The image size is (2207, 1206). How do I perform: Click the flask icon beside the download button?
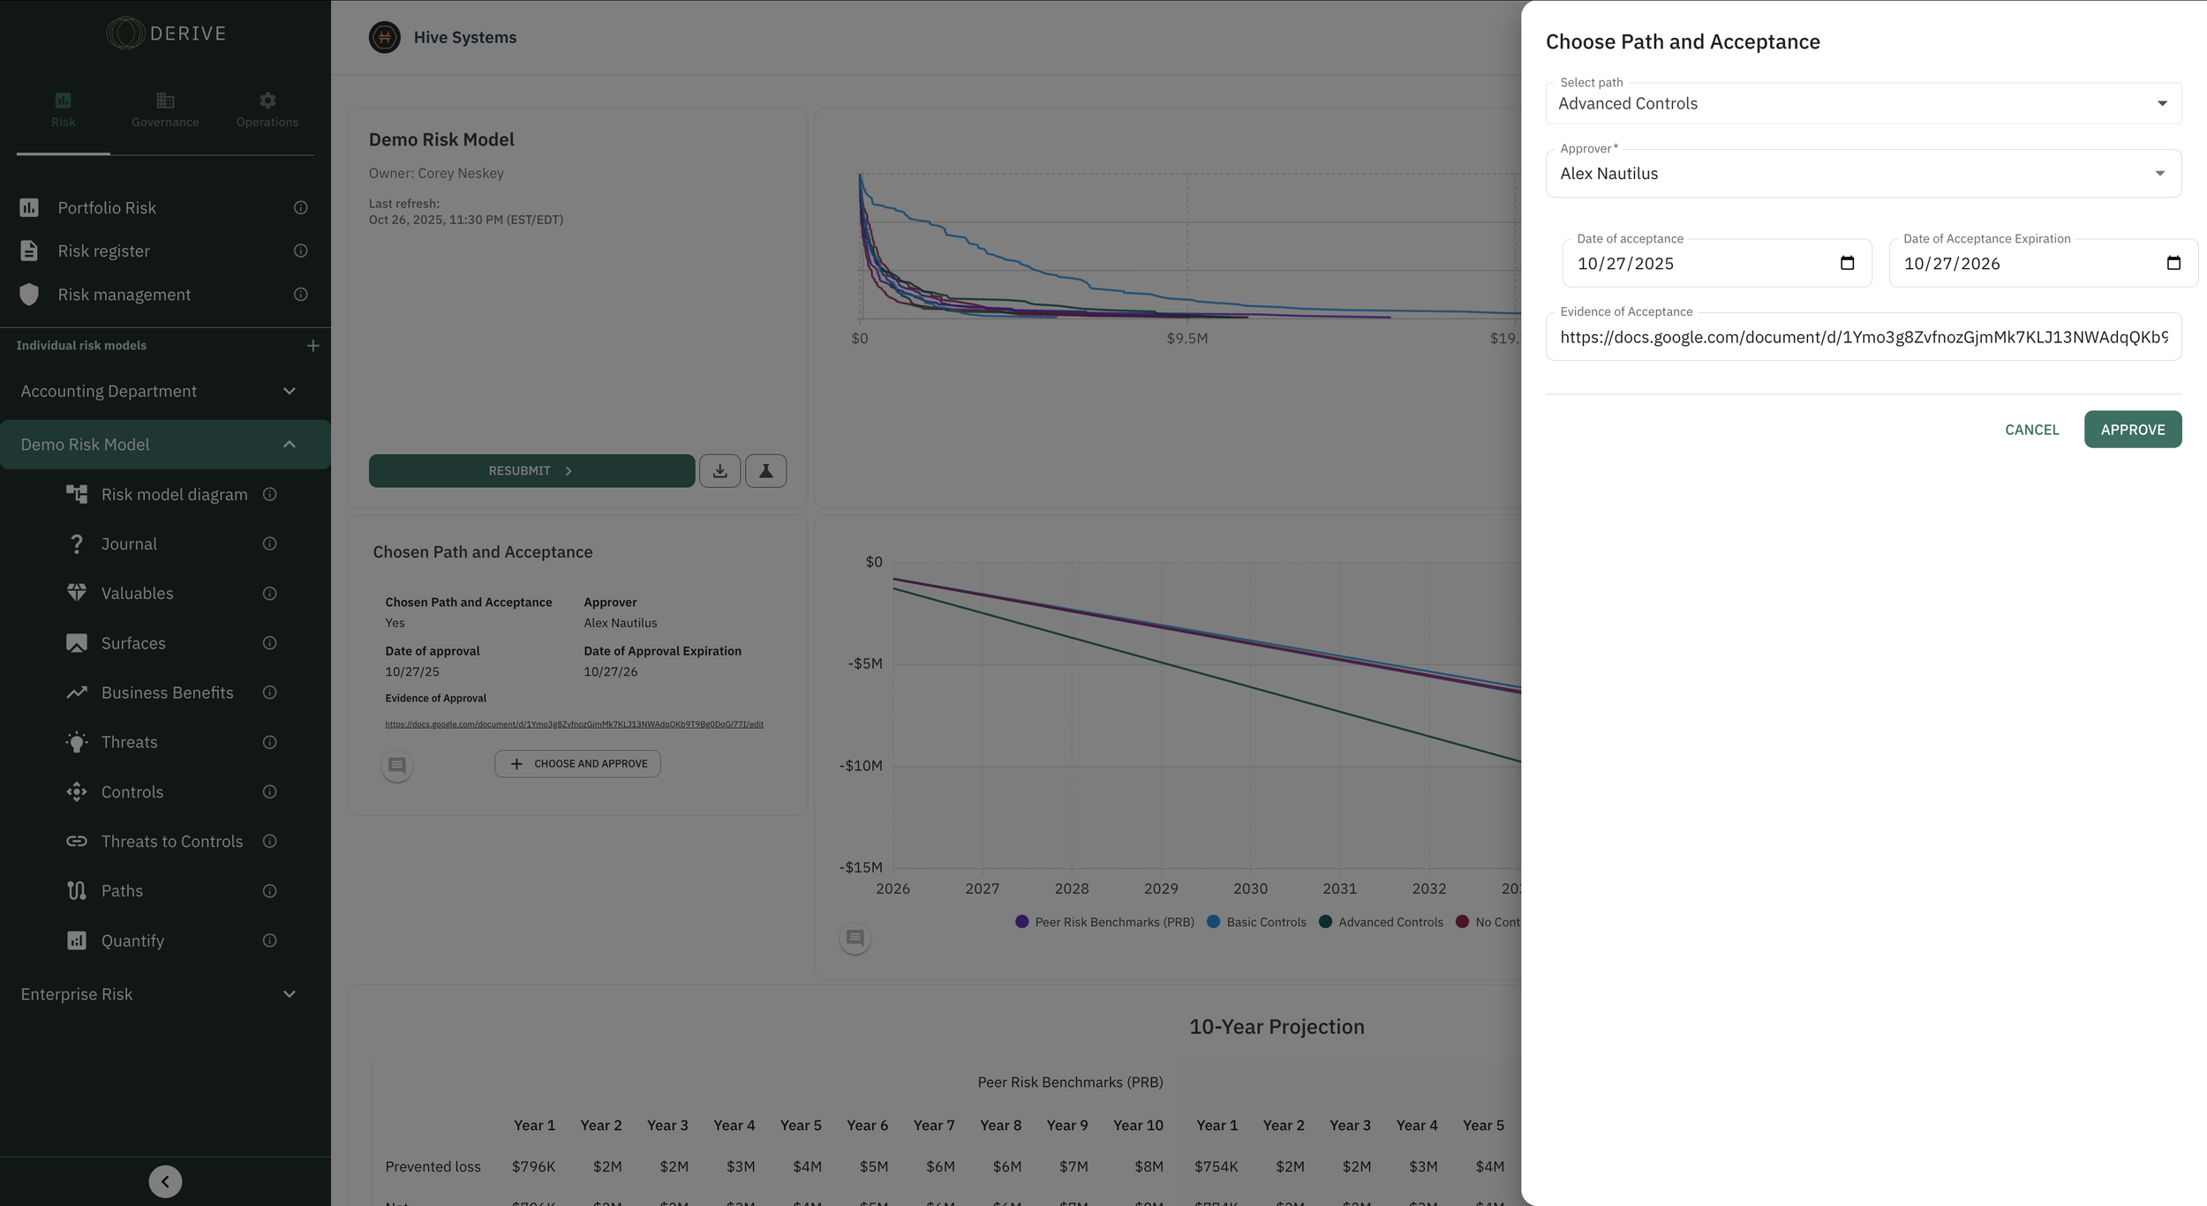click(765, 471)
